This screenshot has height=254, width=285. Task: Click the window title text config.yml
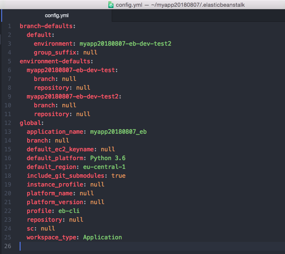tap(129, 5)
